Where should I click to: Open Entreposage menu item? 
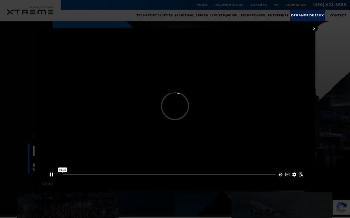253,16
